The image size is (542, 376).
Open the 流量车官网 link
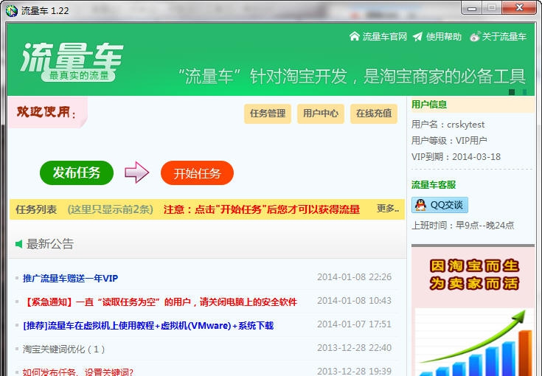(384, 36)
